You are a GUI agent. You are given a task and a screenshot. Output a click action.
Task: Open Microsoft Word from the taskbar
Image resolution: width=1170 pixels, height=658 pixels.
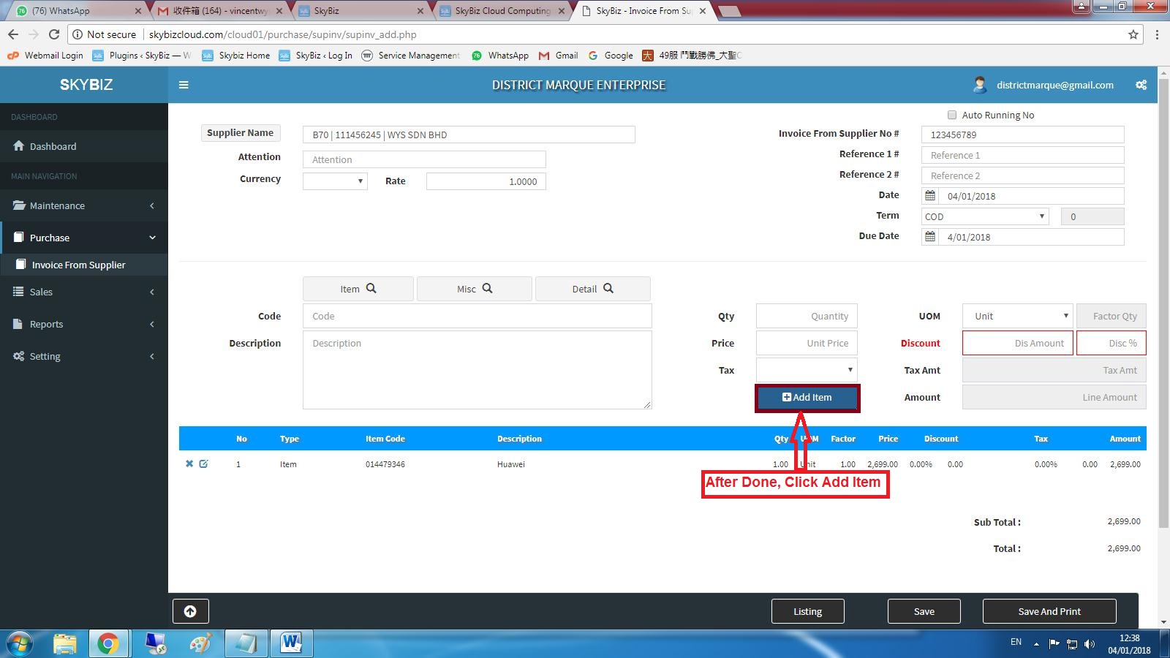pos(291,643)
